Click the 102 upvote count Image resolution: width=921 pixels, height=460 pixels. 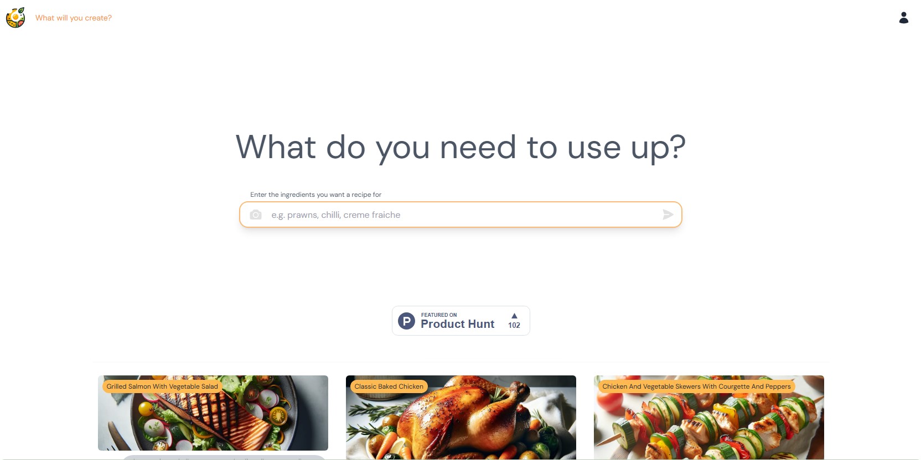pyautogui.click(x=514, y=325)
